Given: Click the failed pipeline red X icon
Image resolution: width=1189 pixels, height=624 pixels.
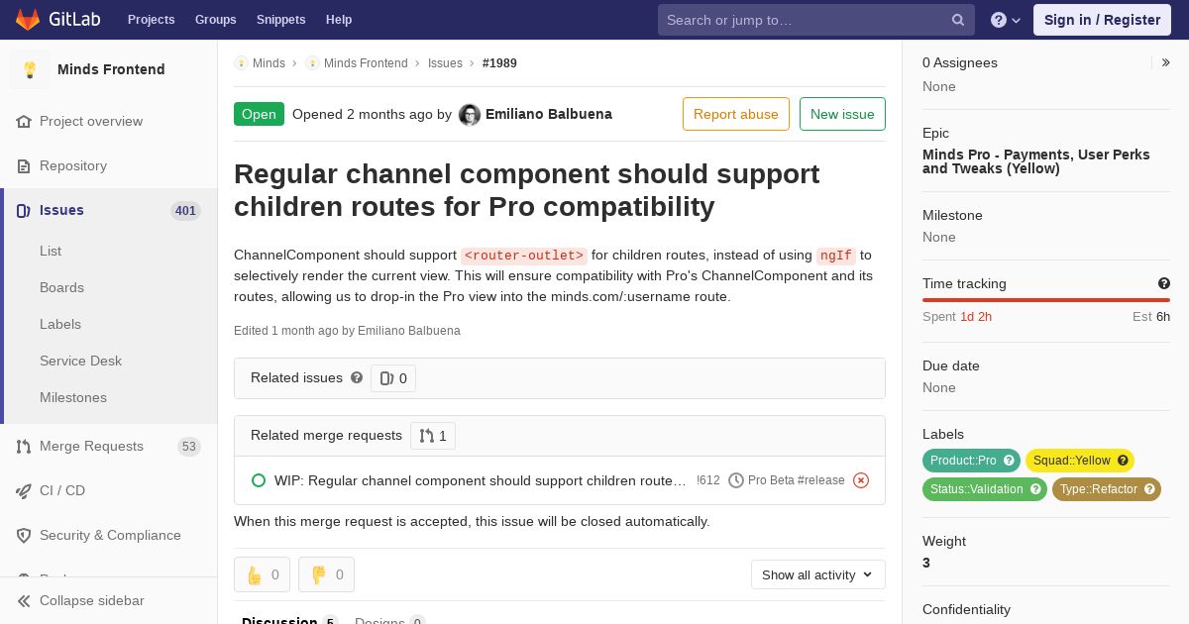Looking at the screenshot, I should pyautogui.click(x=861, y=480).
